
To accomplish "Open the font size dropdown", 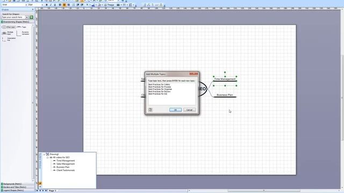I will 42,5.
